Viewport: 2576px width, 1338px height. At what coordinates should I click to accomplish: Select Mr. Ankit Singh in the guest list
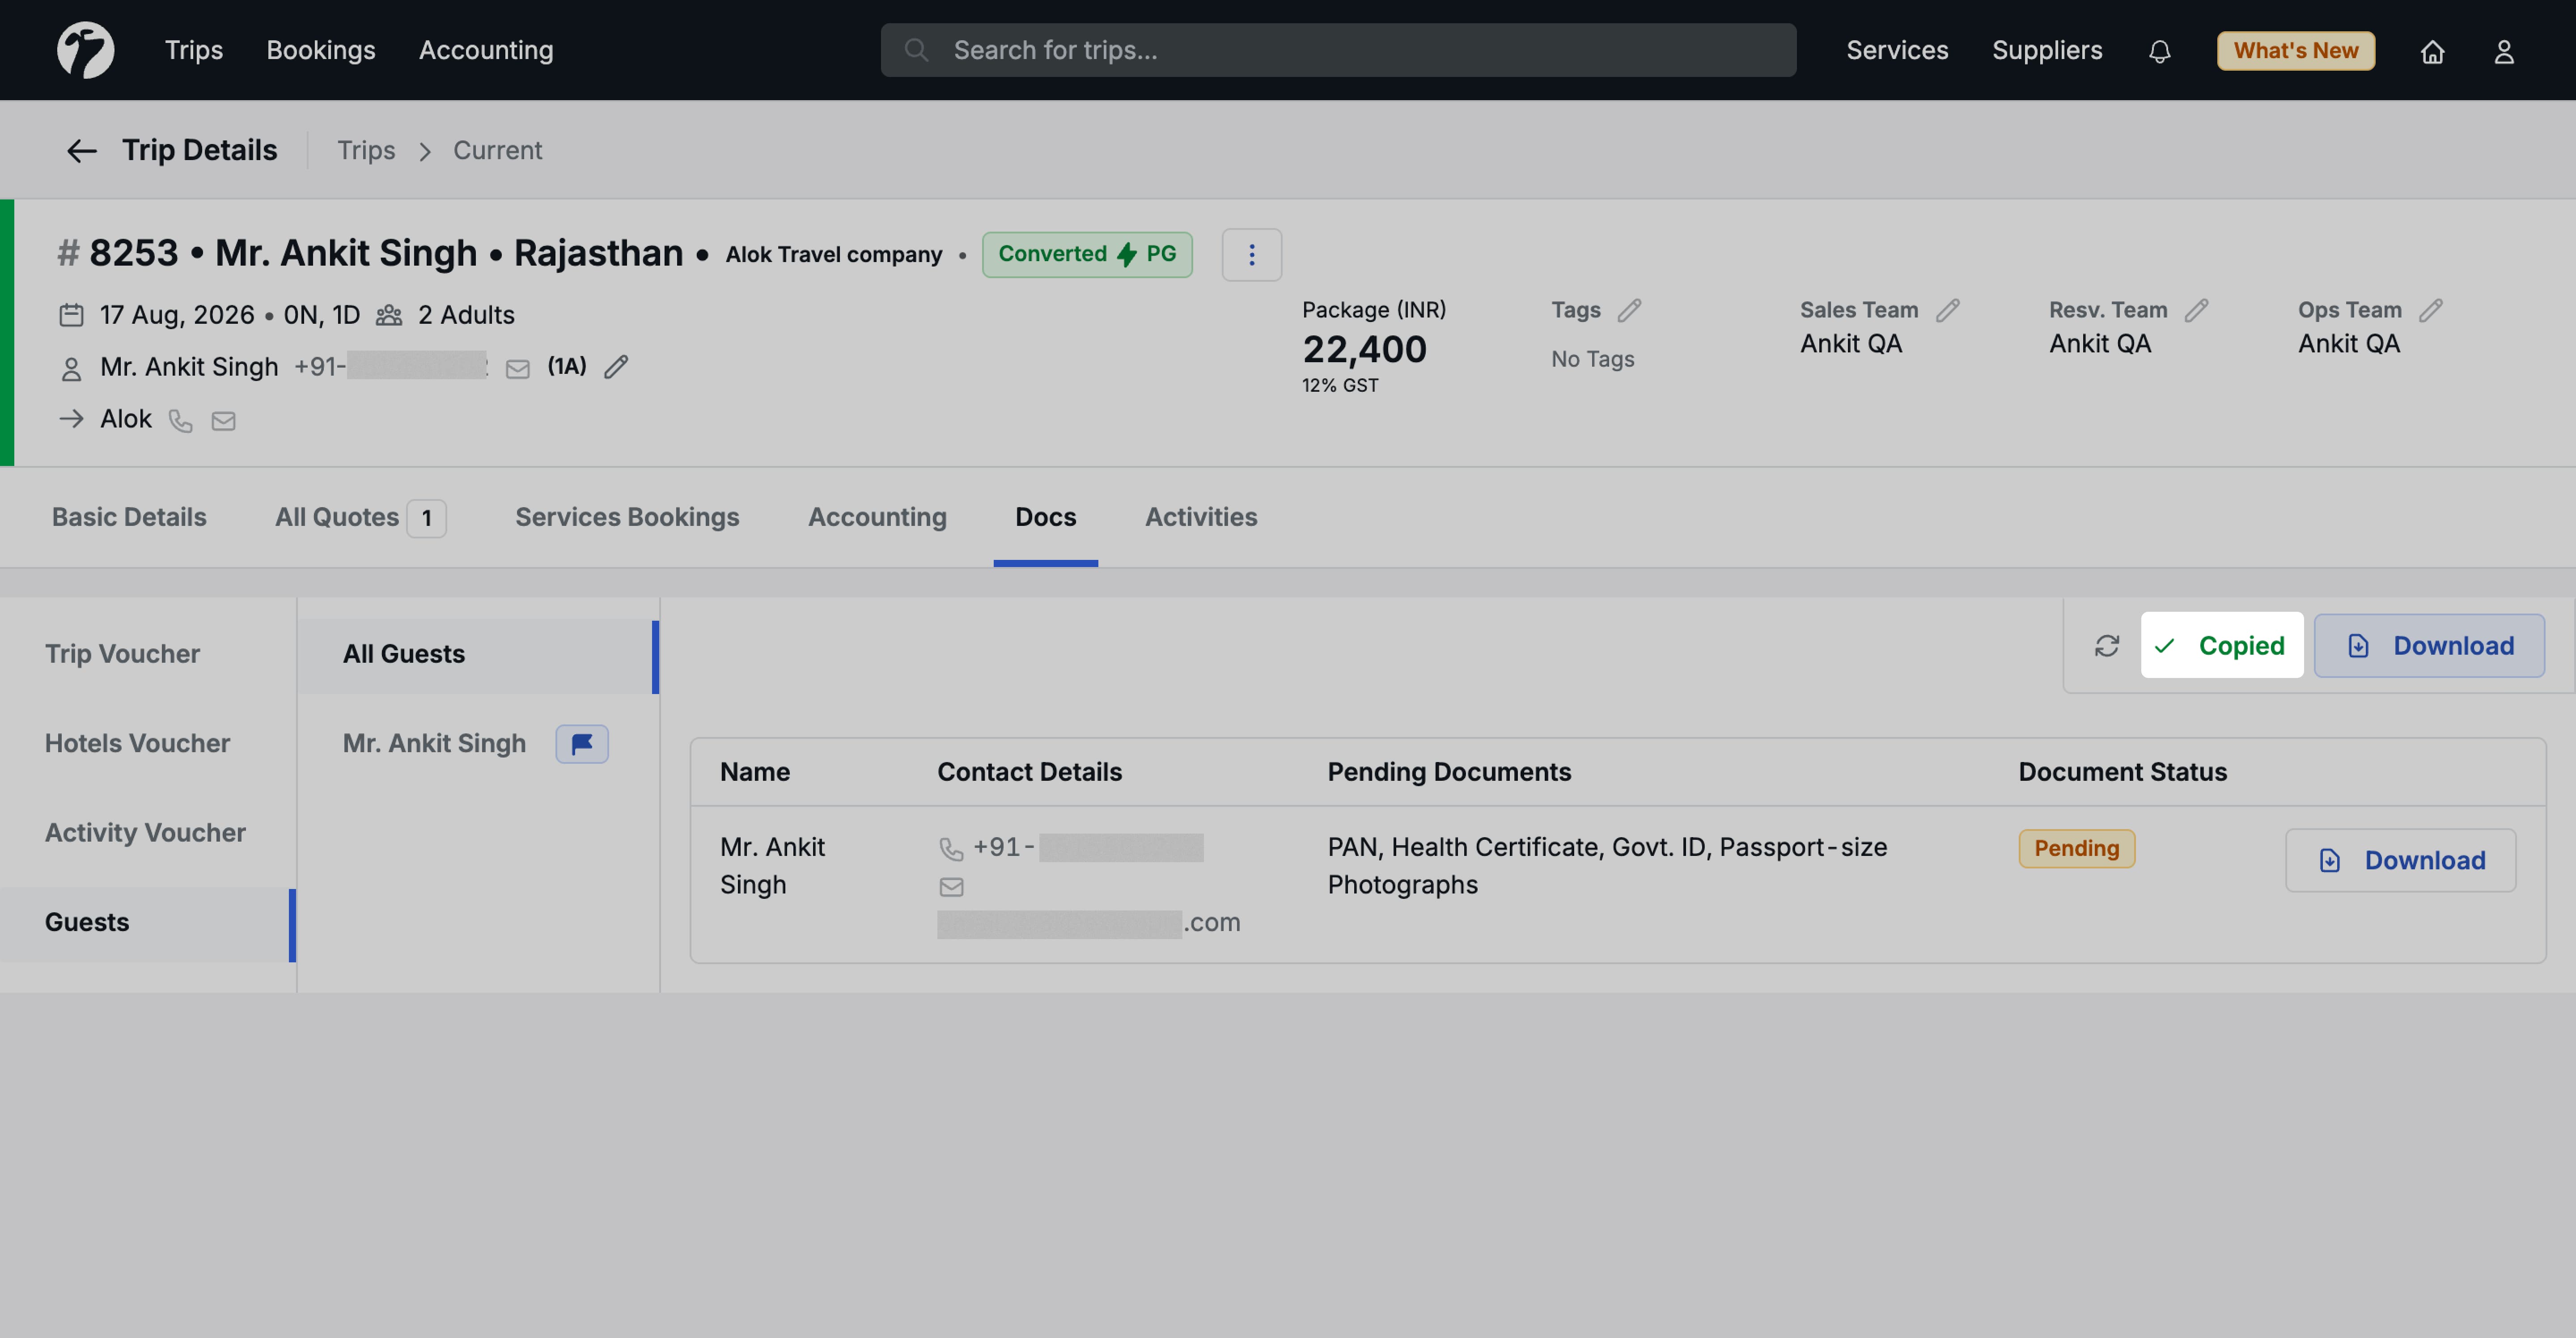(x=434, y=744)
